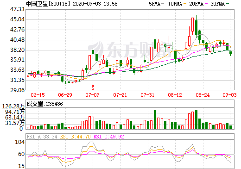Click the last green candlestick at 09-03
The height and width of the screenshot is (169, 241).
click(230, 53)
